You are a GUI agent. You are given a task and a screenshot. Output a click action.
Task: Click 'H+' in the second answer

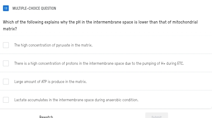(x=163, y=64)
